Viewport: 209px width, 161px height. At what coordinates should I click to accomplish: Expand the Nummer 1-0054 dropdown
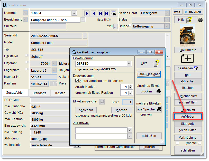click(x=74, y=13)
